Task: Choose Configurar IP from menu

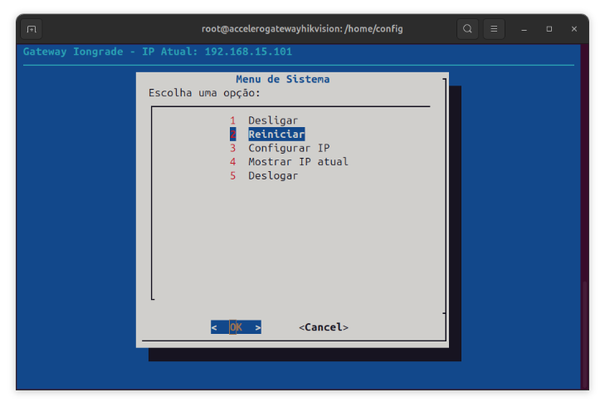Action: click(x=280, y=149)
